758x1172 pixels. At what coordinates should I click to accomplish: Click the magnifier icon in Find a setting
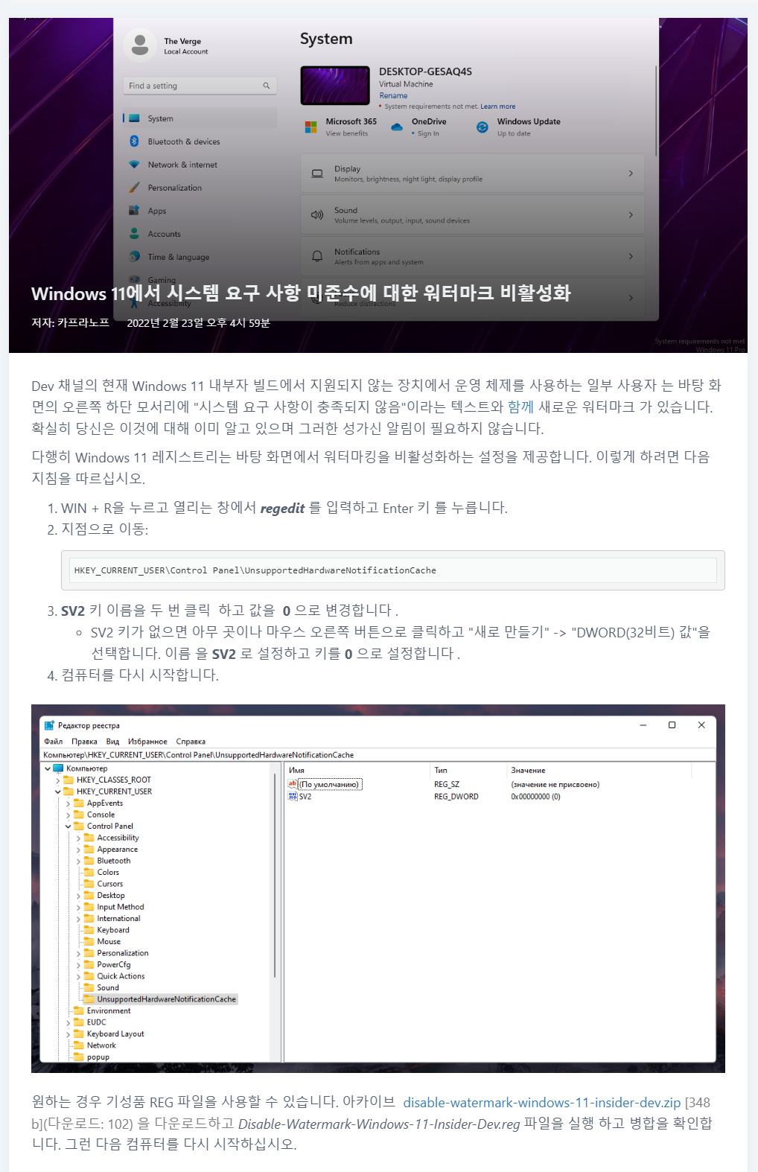tap(267, 86)
